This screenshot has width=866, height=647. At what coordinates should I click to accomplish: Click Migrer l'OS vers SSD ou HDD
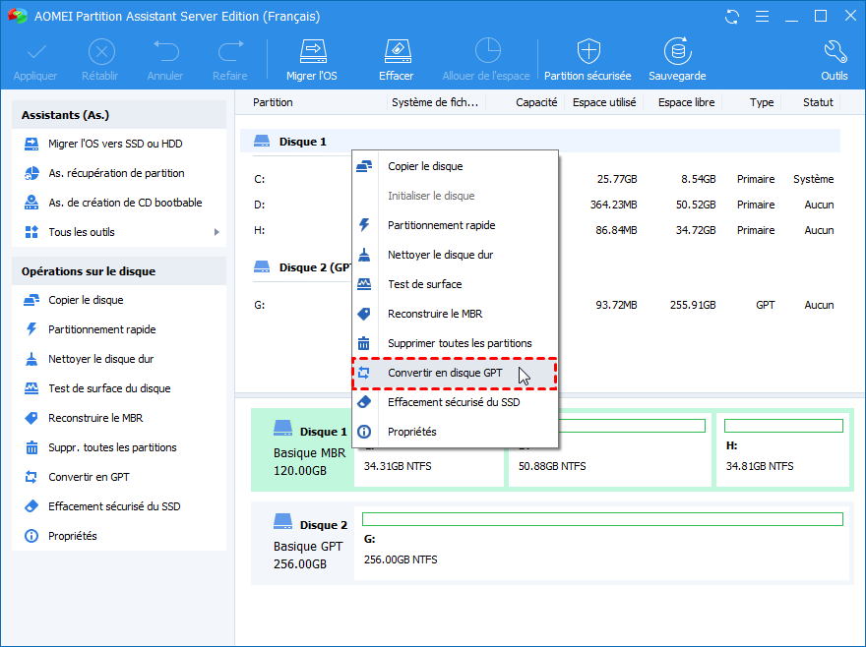tap(114, 144)
